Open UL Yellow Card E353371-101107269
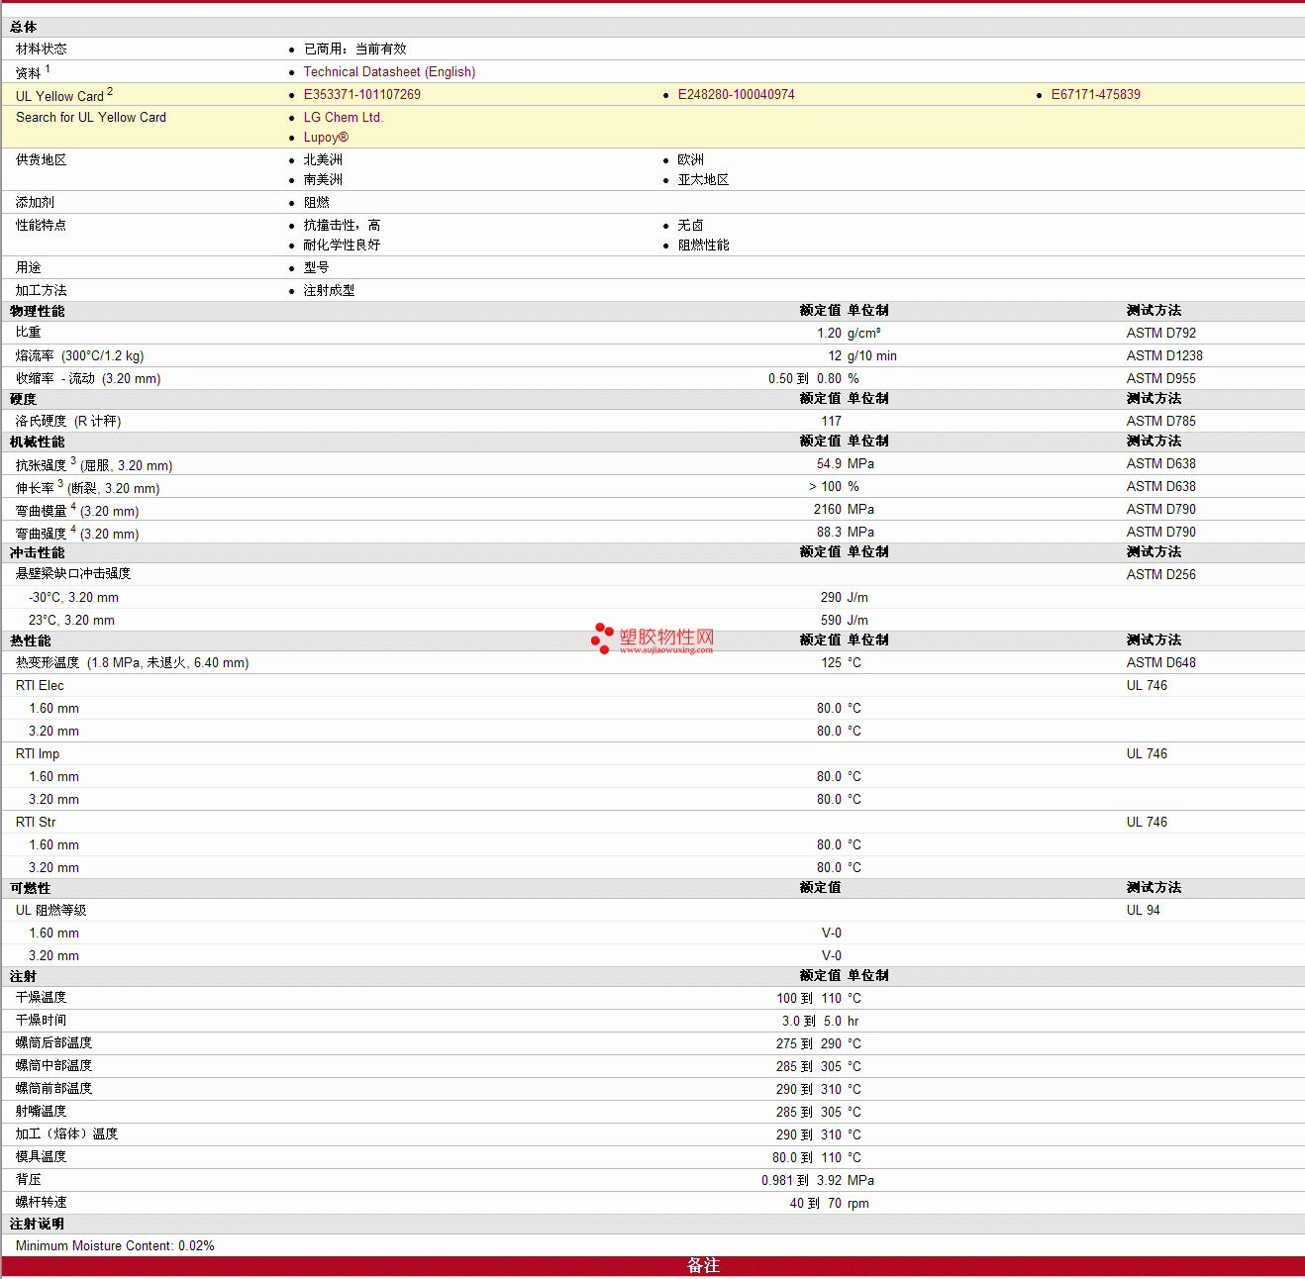 tap(361, 95)
